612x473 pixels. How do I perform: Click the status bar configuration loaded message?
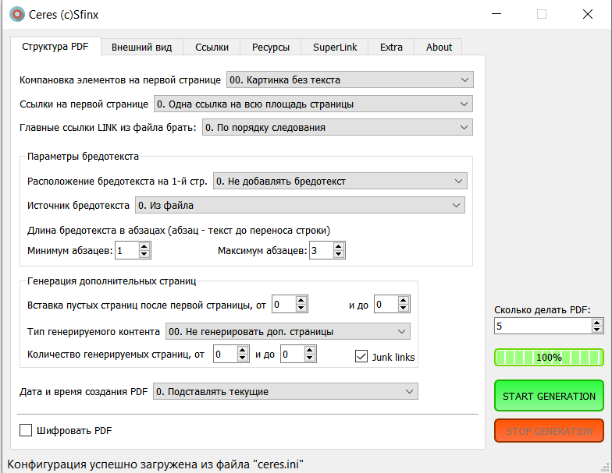[x=155, y=464]
